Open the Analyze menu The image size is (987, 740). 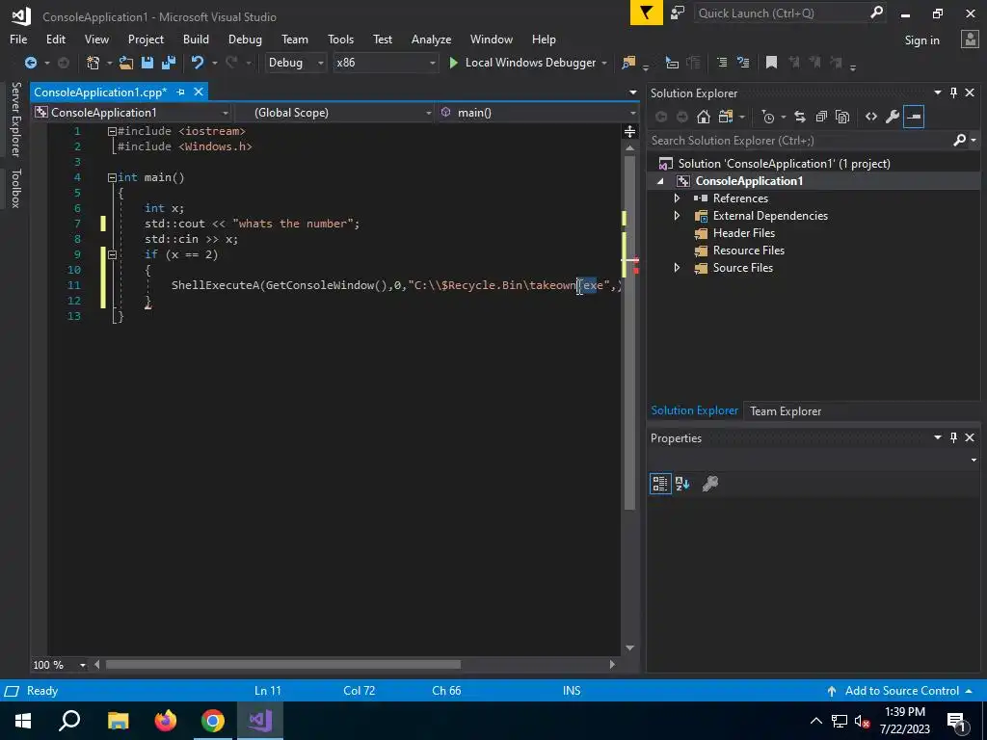click(x=431, y=39)
